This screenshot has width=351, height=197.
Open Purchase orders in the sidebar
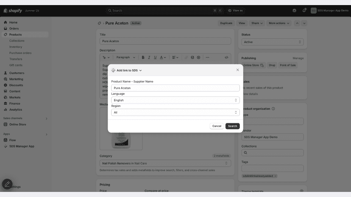click(x=20, y=53)
